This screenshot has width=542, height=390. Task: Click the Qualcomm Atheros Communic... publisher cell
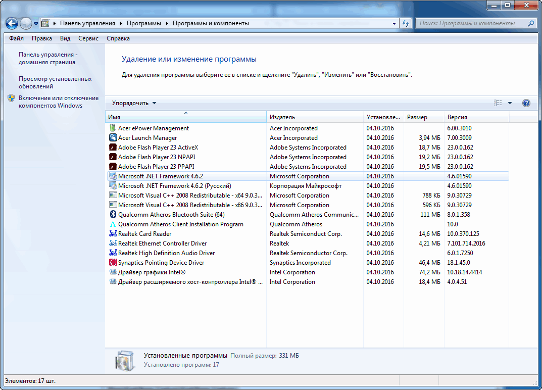(x=314, y=215)
